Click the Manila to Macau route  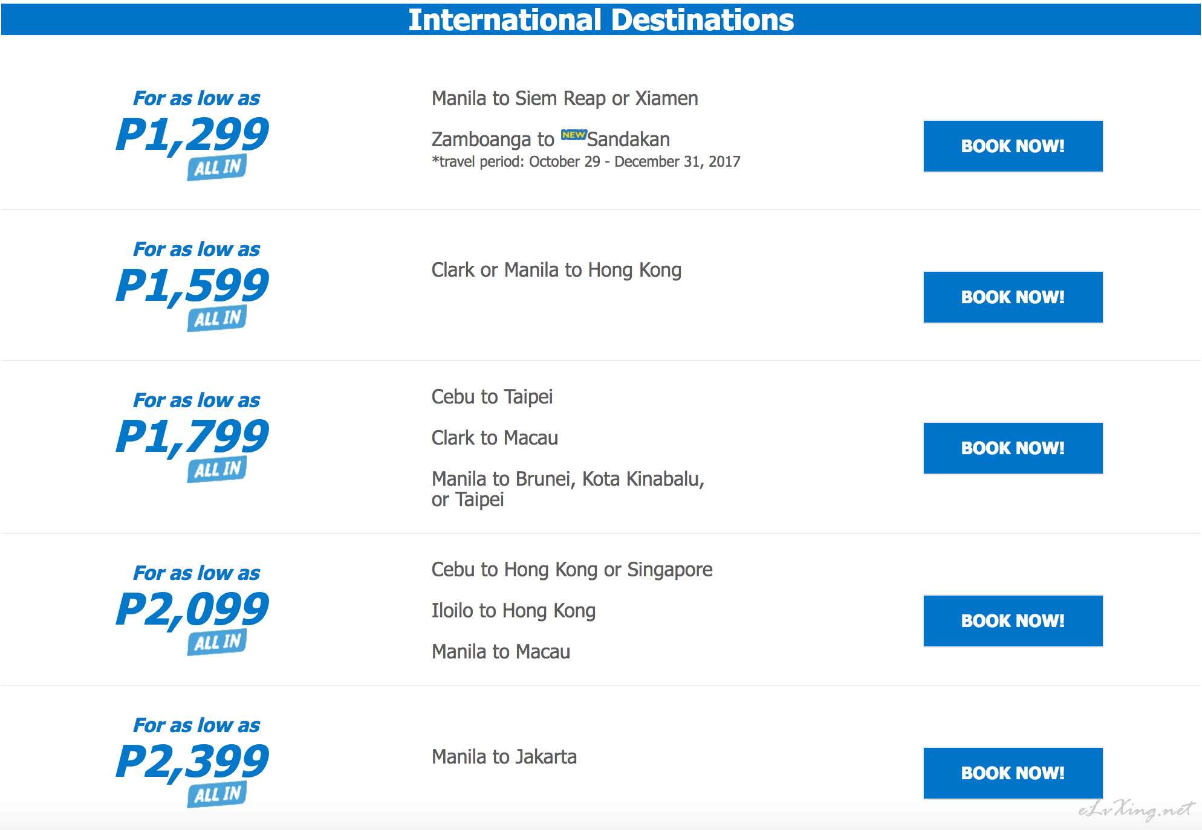[x=501, y=652]
